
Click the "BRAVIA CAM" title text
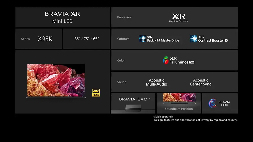pos(133,99)
